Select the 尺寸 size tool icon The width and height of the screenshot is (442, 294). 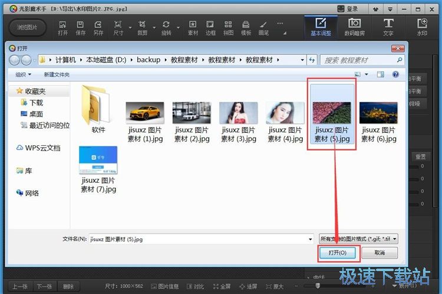point(118,28)
